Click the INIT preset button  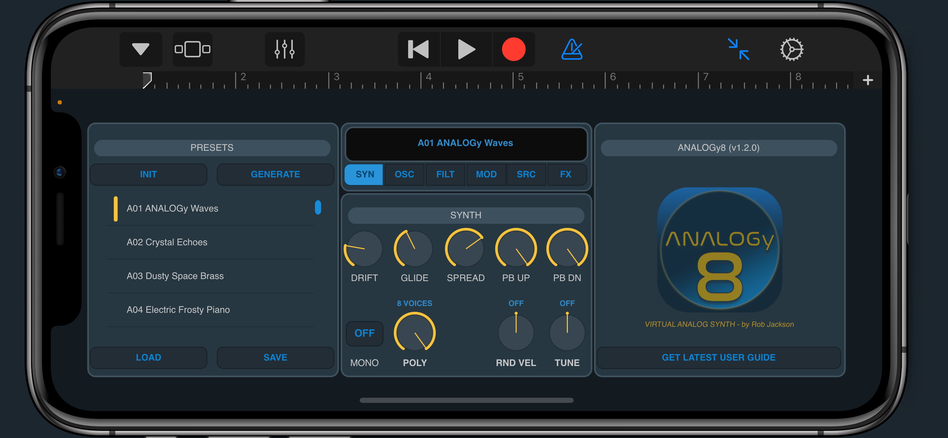pyautogui.click(x=148, y=174)
